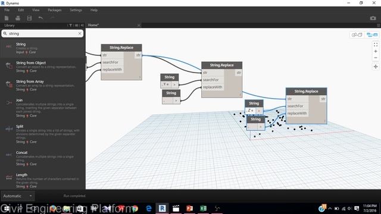Select the Length node search result
The height and width of the screenshot is (214, 381).
pos(42,181)
